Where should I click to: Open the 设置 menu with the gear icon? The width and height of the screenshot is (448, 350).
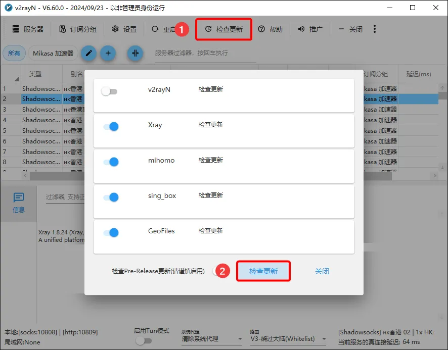[x=124, y=29]
